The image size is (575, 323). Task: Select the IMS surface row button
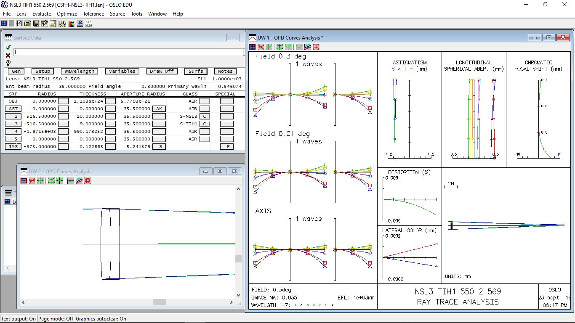[x=13, y=146]
